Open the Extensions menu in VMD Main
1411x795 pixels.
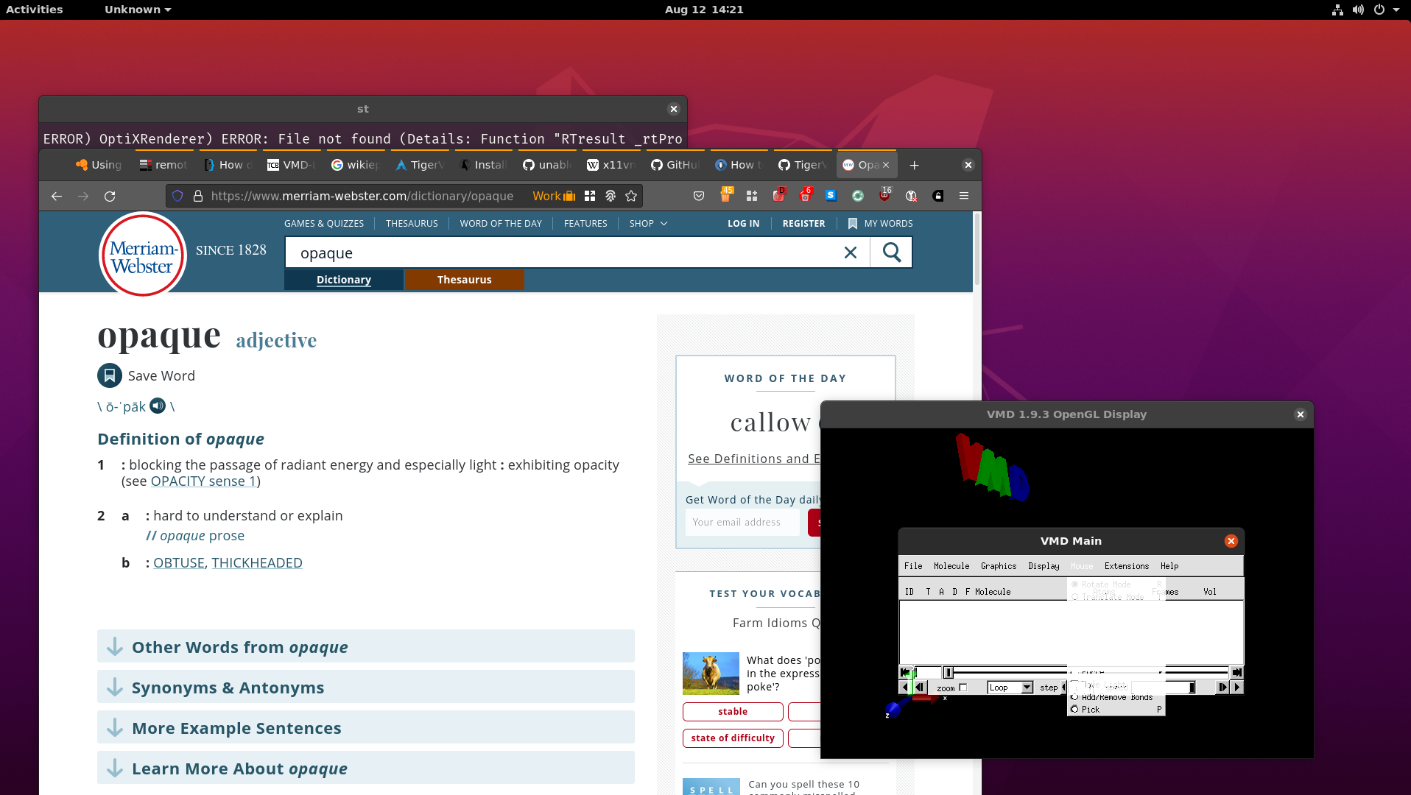[x=1126, y=565]
